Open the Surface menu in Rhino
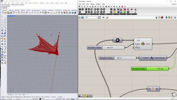The image size is (177, 100). pyautogui.click(x=18, y=3)
